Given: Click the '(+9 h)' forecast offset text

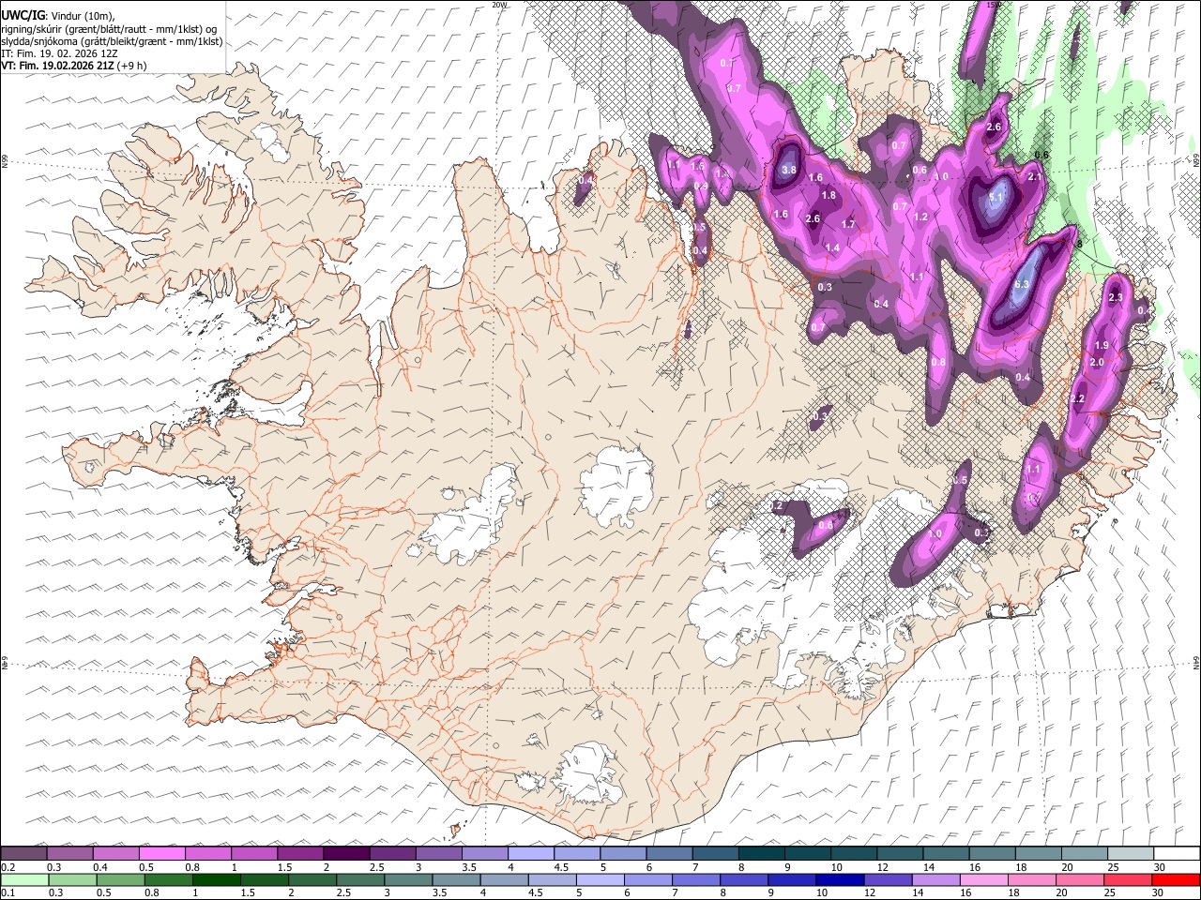Looking at the screenshot, I should point(132,67).
